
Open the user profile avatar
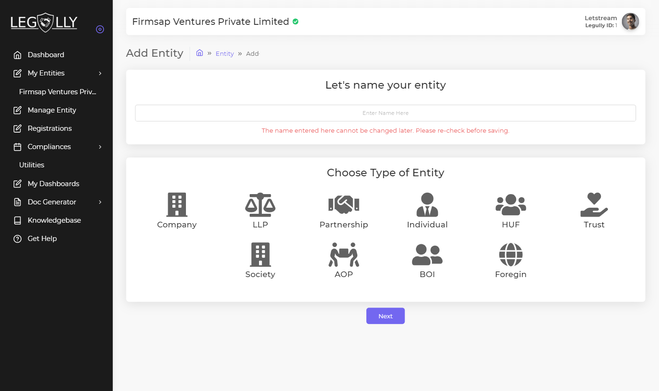pos(630,22)
